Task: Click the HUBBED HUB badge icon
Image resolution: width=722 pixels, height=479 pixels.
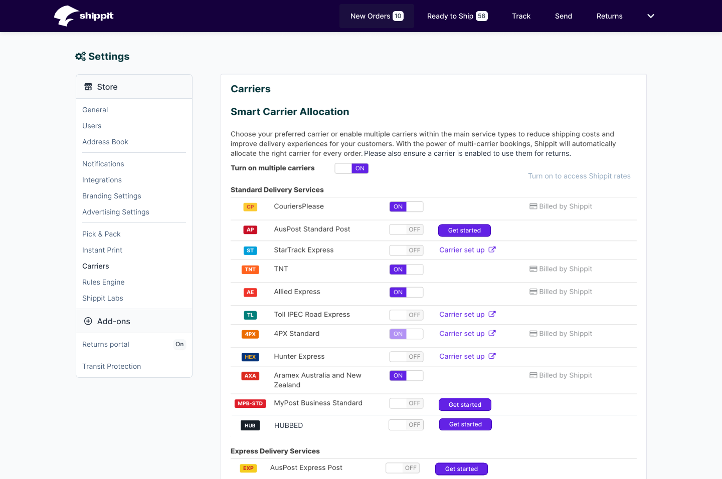Action: [250, 426]
